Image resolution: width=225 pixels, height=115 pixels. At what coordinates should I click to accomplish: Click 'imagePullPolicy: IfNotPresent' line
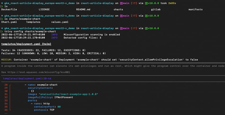pos(50,97)
